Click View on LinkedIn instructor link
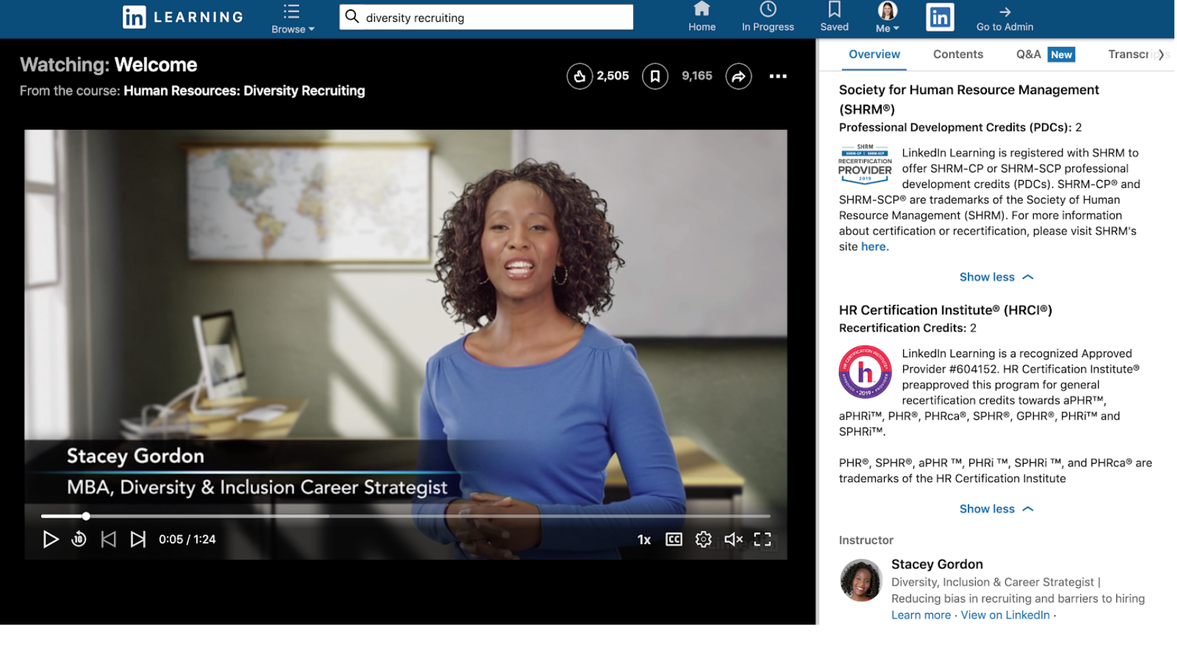The image size is (1177, 660). [1005, 615]
